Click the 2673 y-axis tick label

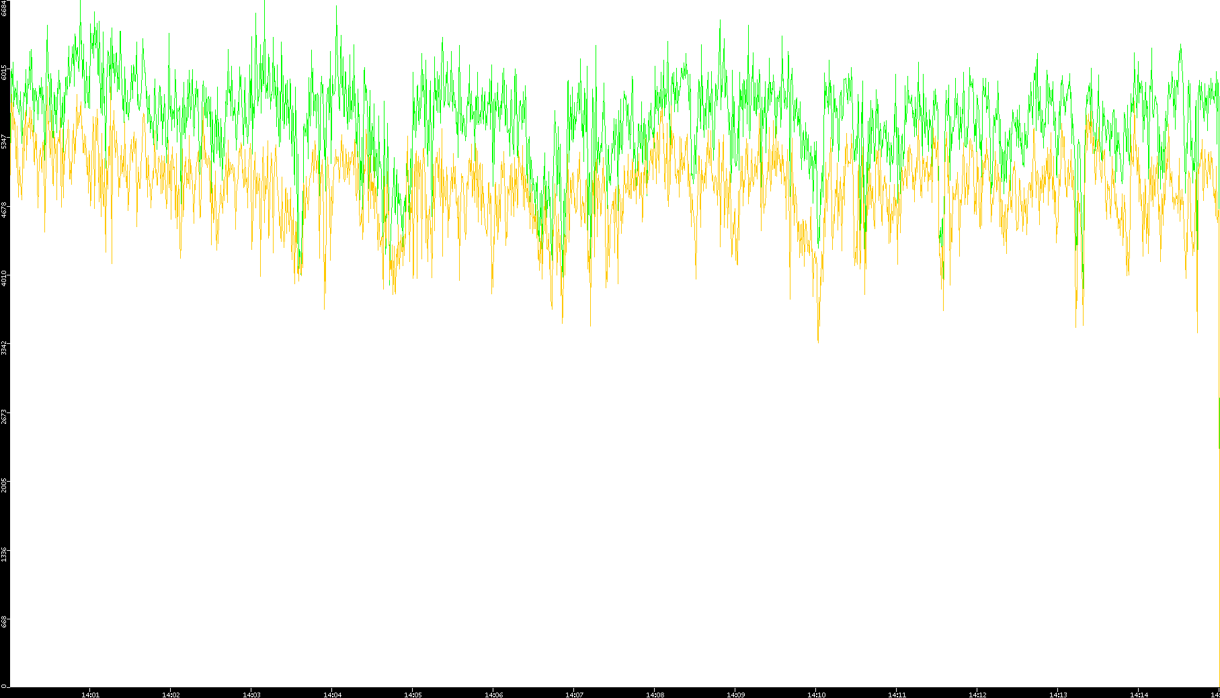pos(5,417)
